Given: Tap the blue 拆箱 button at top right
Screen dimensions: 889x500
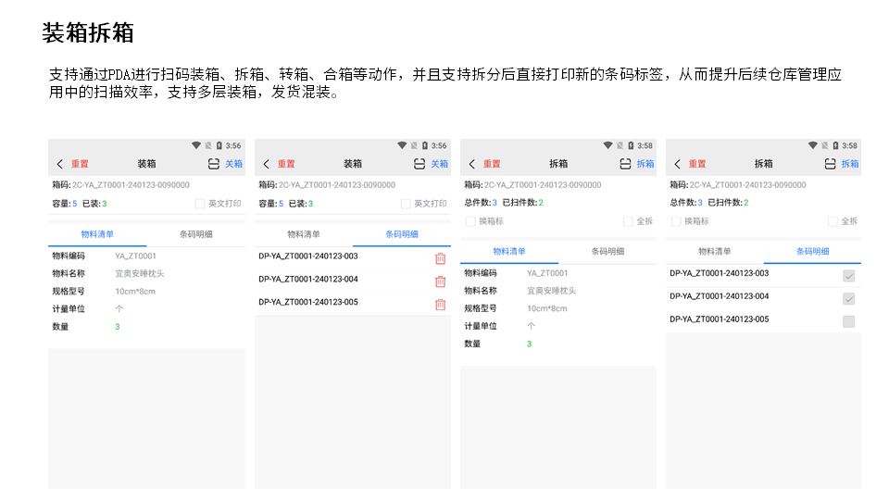Looking at the screenshot, I should point(645,164).
